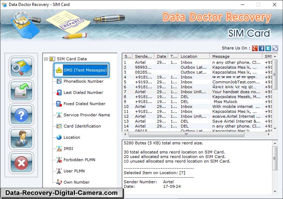Click the details pane scrollbar thumb

tap(275, 158)
